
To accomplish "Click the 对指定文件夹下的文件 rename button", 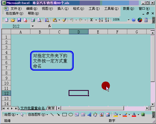I will [52, 61].
